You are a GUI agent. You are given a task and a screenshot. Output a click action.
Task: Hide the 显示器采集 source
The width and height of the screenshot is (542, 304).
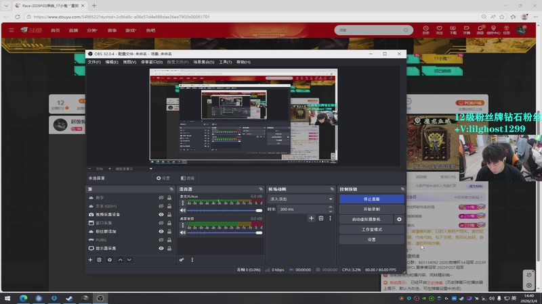point(161,248)
